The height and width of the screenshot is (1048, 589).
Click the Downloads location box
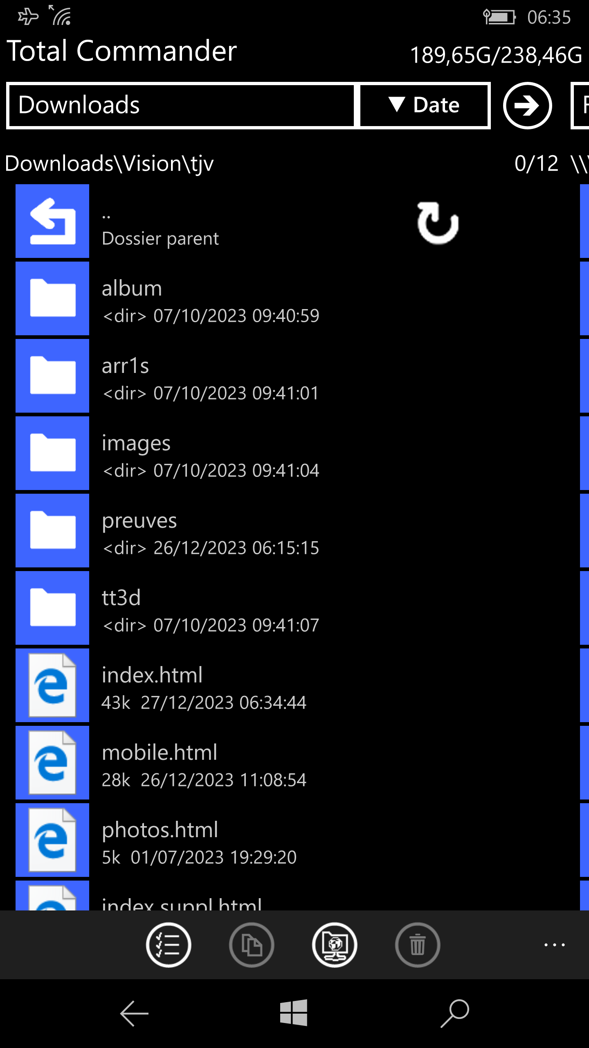[x=180, y=106]
